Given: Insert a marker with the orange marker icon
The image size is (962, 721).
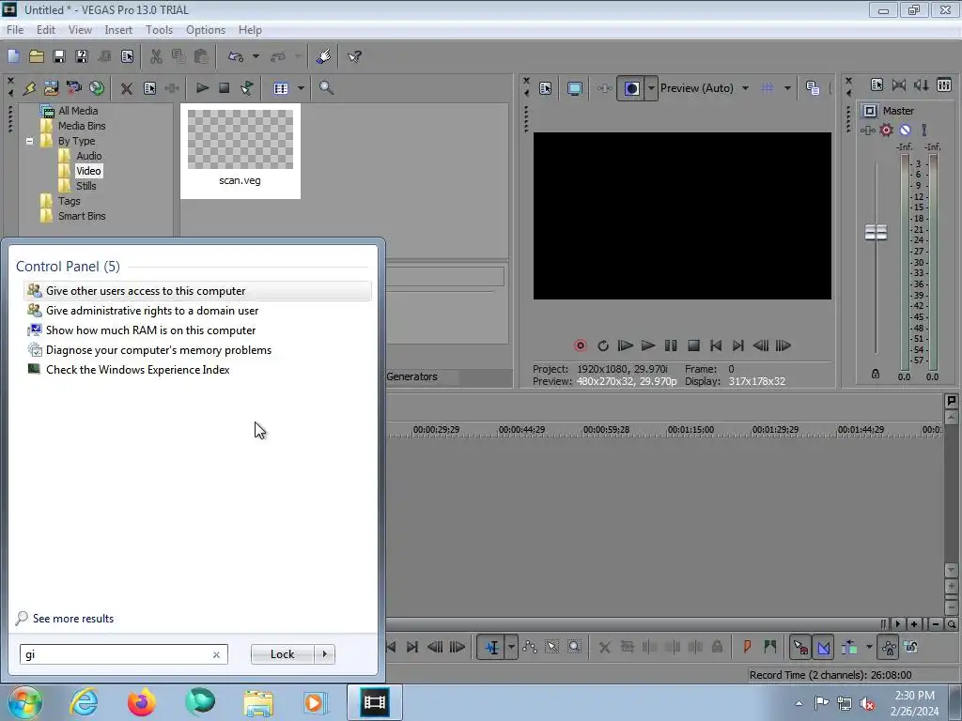Looking at the screenshot, I should [747, 647].
